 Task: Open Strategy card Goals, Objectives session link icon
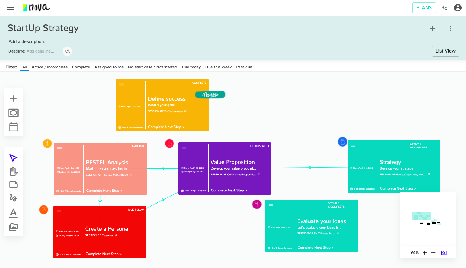click(x=429, y=174)
